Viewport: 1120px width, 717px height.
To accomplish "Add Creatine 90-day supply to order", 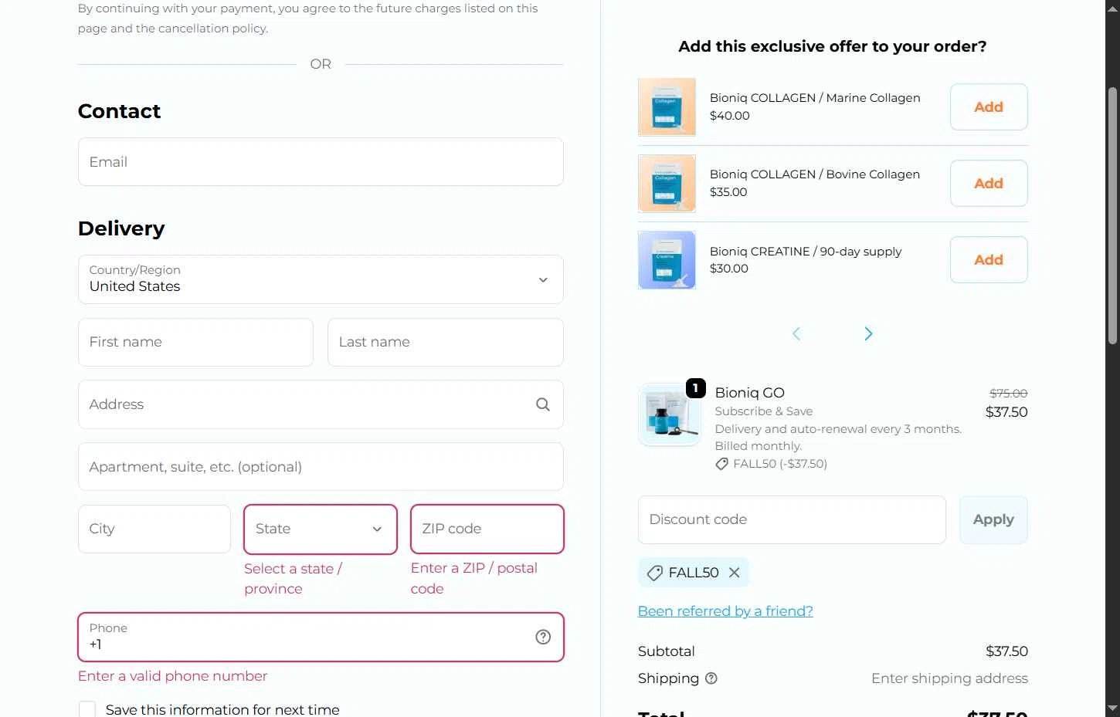I will [x=989, y=260].
